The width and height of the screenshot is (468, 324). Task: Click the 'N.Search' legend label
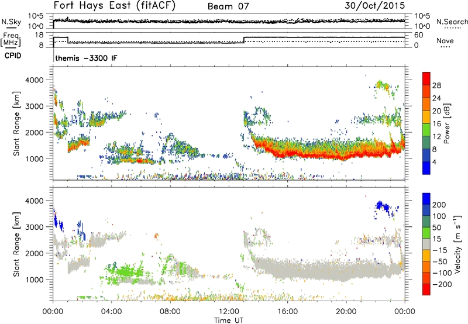coord(452,22)
